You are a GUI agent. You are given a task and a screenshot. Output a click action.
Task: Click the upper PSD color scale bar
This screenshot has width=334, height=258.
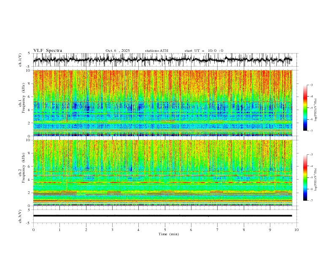pos(305,108)
